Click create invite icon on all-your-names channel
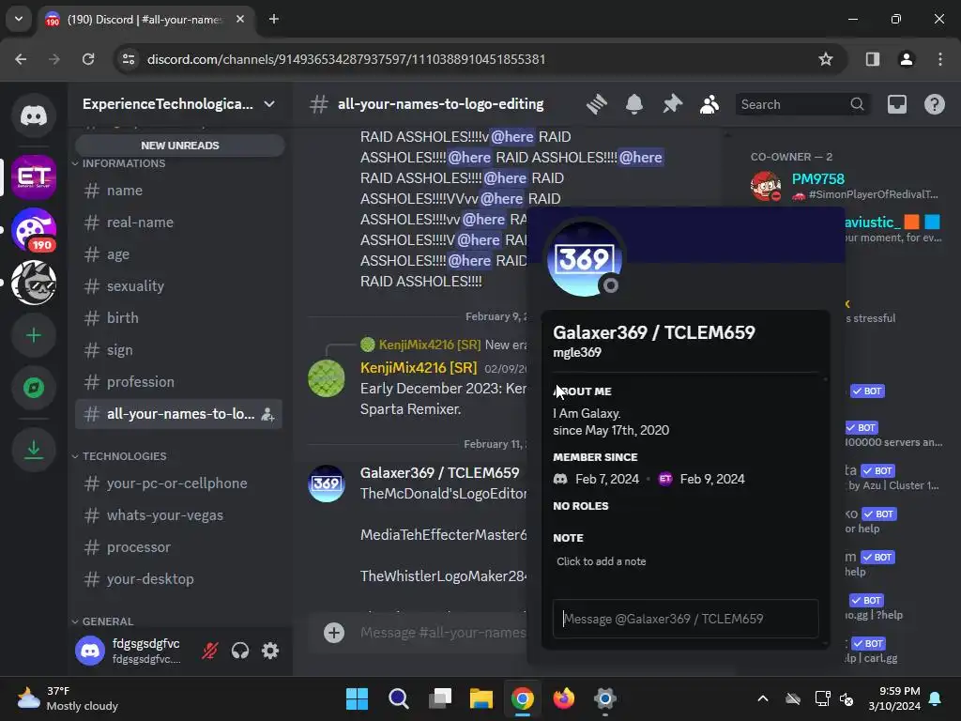The image size is (961, 721). pyautogui.click(x=267, y=414)
